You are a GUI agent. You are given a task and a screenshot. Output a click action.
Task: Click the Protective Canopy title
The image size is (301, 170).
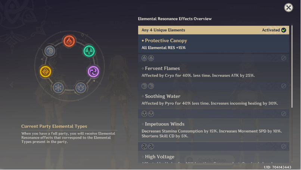166,40
